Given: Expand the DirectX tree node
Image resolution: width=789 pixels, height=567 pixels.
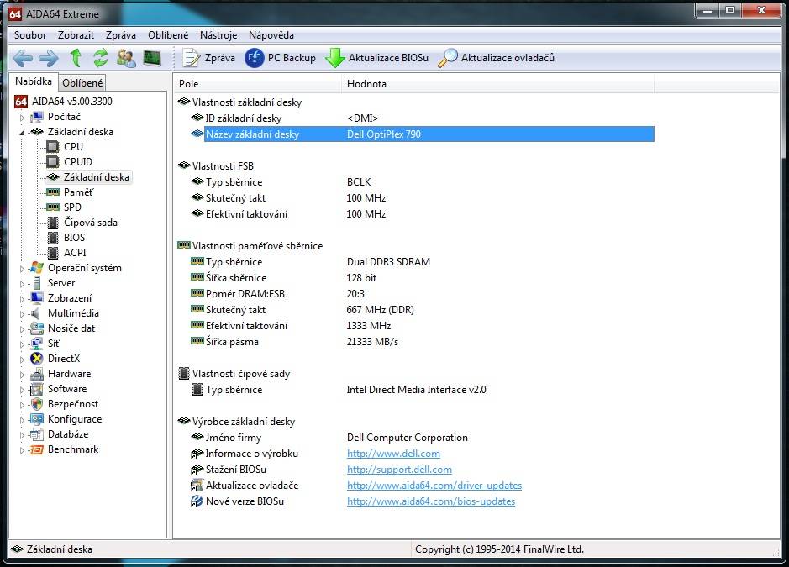Looking at the screenshot, I should tap(22, 360).
